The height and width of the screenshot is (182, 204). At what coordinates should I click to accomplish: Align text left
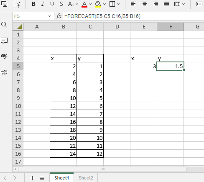(x=133, y=4)
